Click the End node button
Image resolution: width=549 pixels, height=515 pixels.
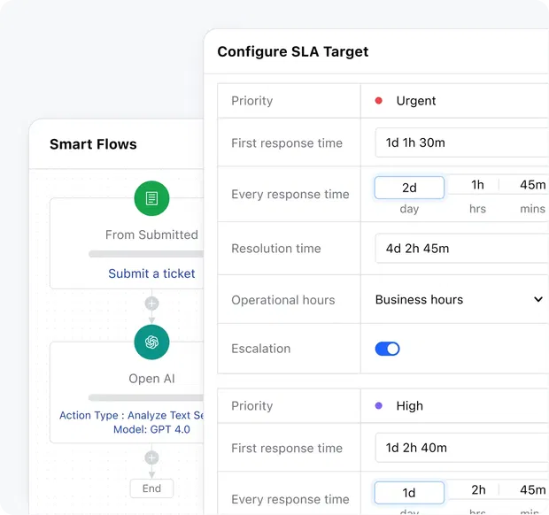coord(151,488)
